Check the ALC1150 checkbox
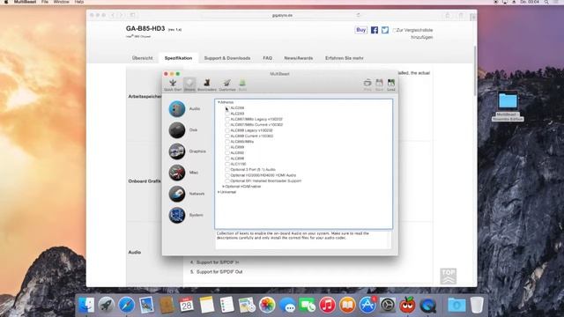 tap(227, 164)
